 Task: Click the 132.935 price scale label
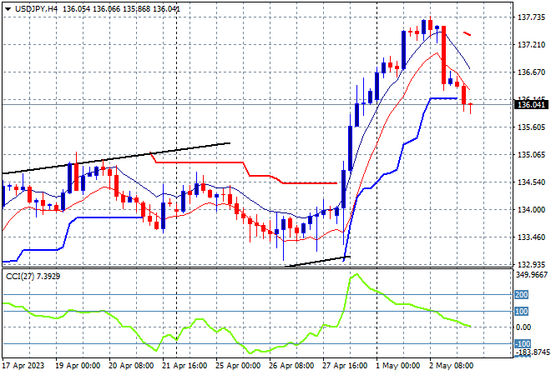(x=531, y=264)
